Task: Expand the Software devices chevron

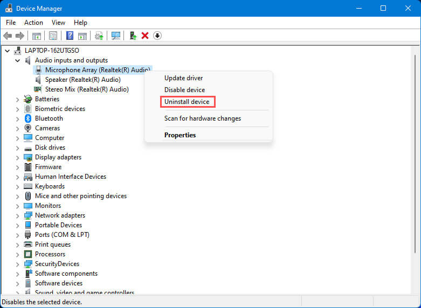Action: [x=17, y=284]
